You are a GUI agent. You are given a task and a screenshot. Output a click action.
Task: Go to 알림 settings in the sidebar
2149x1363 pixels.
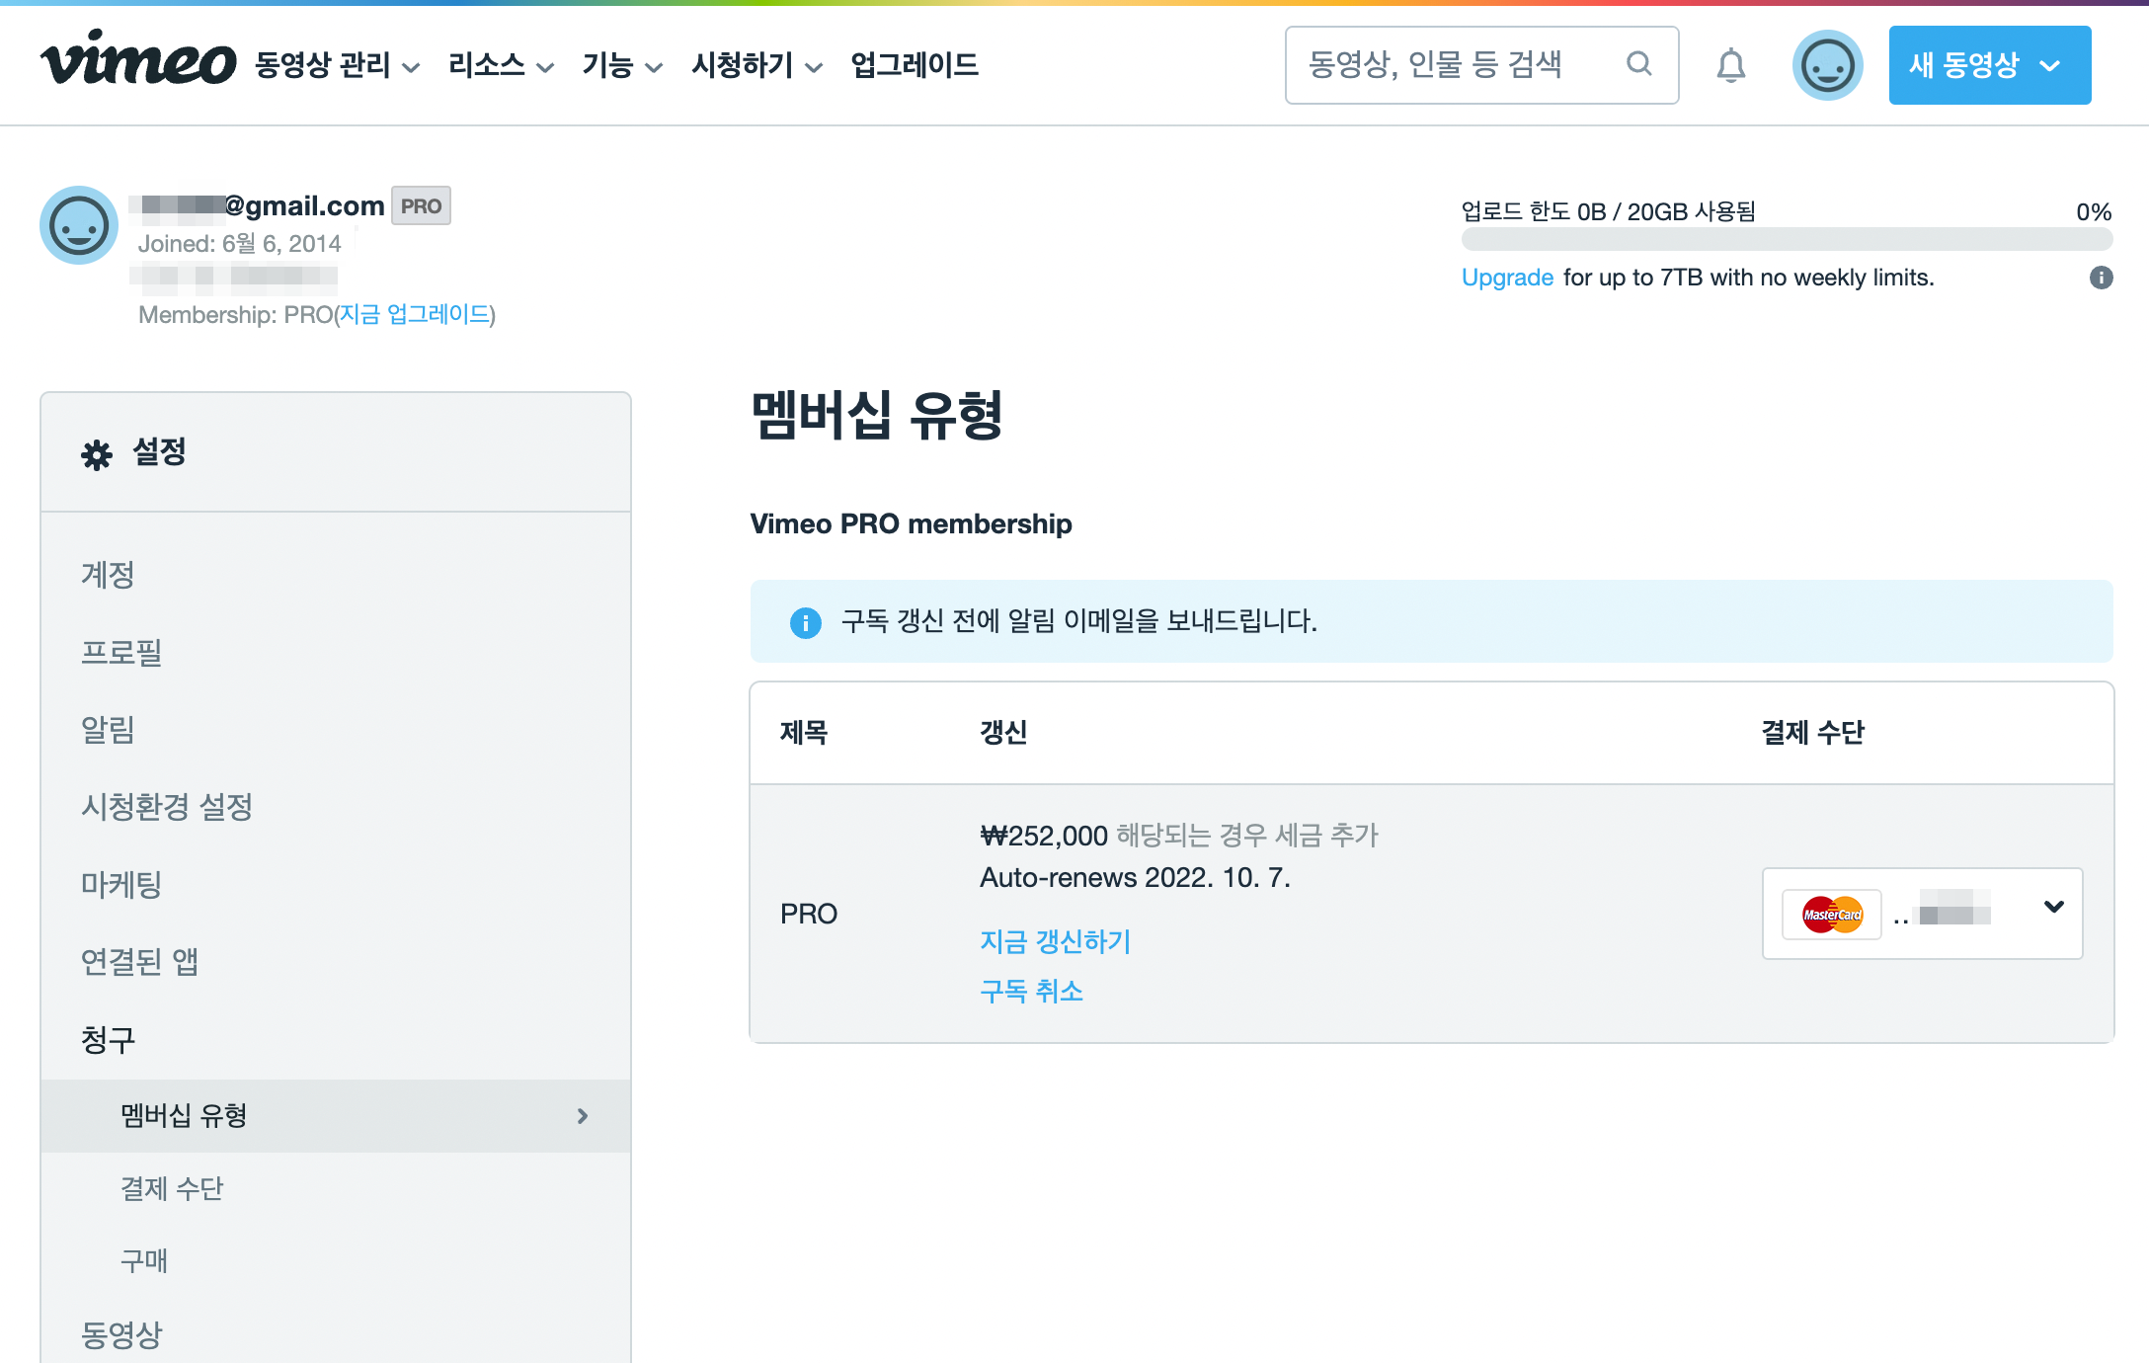click(x=108, y=730)
